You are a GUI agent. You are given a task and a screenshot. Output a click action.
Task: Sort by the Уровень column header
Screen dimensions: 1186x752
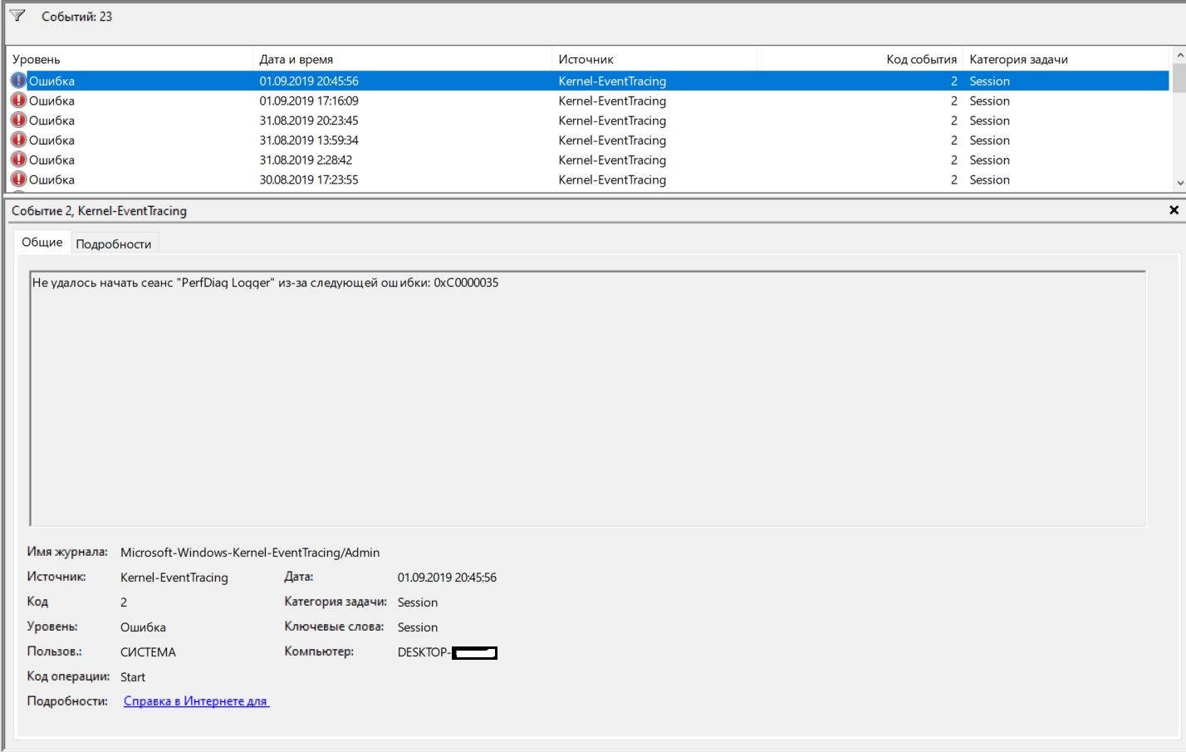coord(129,59)
